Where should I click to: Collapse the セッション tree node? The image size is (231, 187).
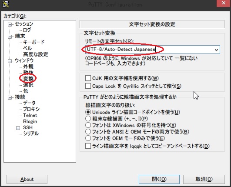[x=10, y=24]
